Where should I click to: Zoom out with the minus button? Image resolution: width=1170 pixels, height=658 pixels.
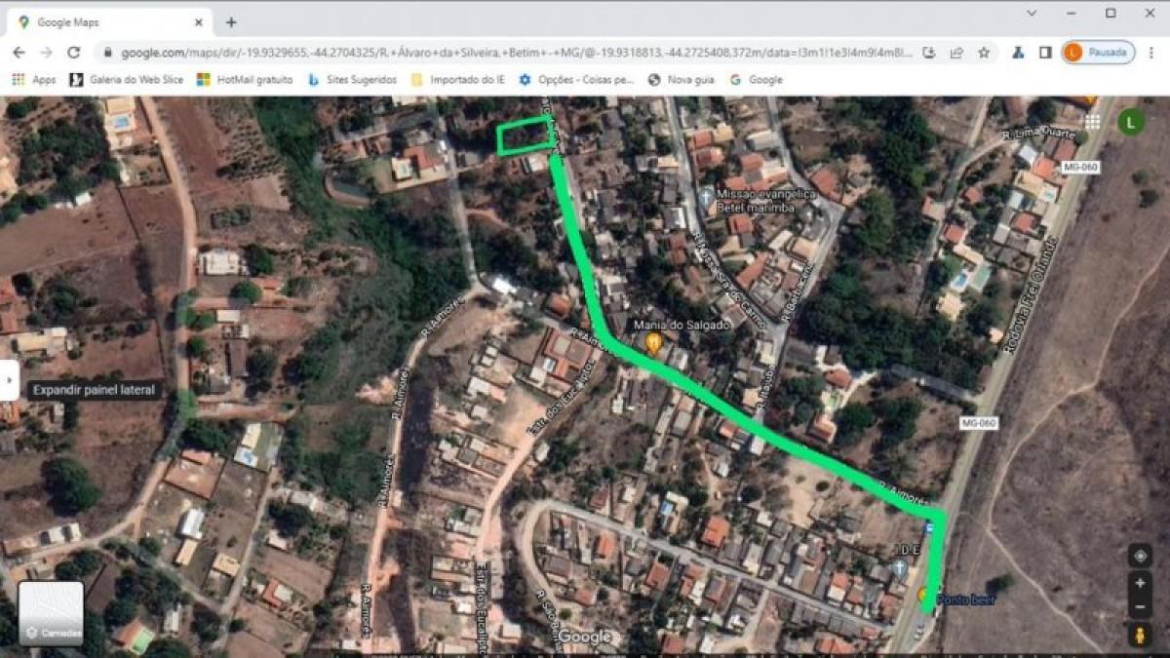(x=1139, y=606)
